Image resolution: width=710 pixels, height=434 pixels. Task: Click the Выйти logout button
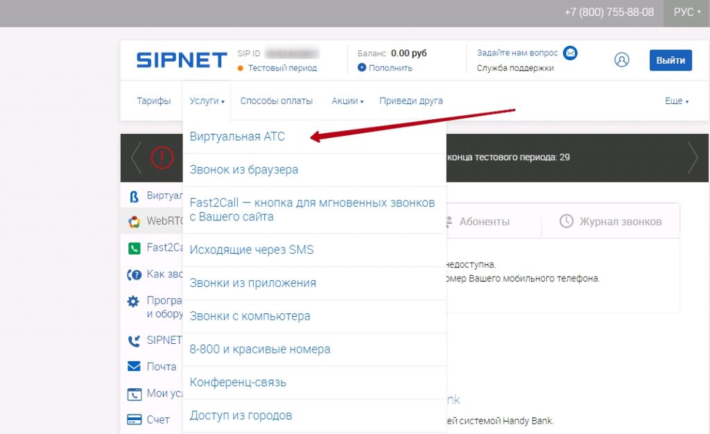670,60
